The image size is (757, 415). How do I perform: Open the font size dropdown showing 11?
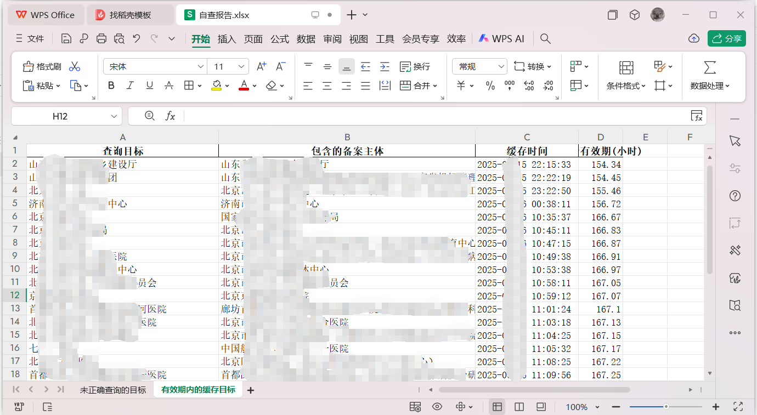(x=241, y=66)
